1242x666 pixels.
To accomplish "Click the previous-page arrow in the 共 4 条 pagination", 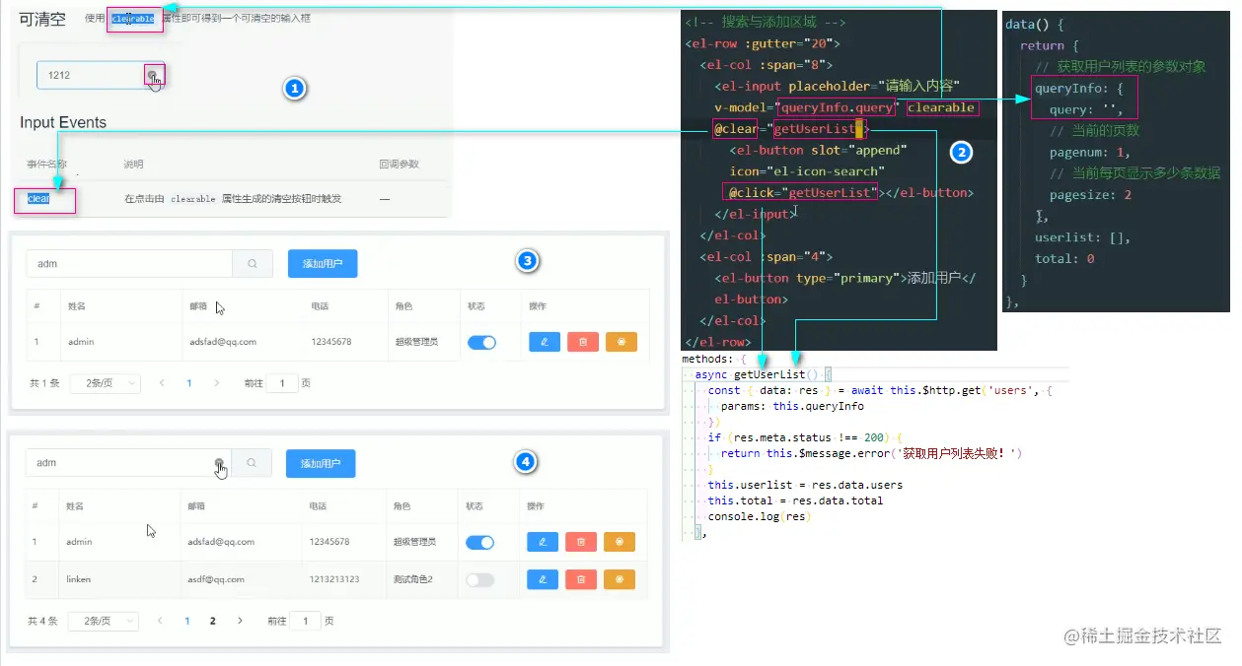I will click(161, 621).
